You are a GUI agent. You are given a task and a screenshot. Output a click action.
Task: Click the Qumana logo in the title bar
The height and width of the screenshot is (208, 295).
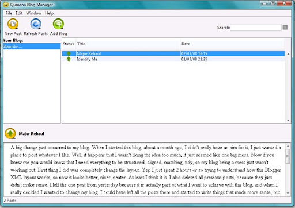coord(6,5)
